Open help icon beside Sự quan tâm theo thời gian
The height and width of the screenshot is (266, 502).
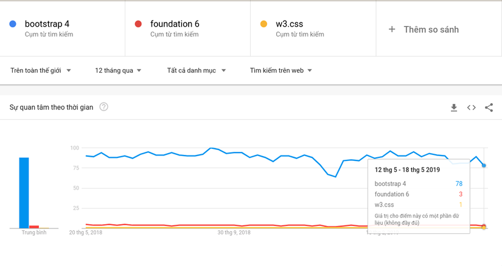coord(103,107)
